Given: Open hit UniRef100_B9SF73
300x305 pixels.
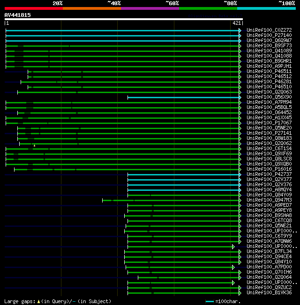Looking at the screenshot, I should (269, 45).
